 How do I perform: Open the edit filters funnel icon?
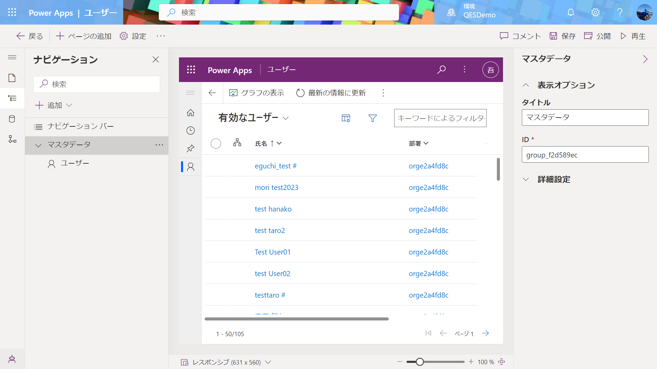pyautogui.click(x=373, y=118)
